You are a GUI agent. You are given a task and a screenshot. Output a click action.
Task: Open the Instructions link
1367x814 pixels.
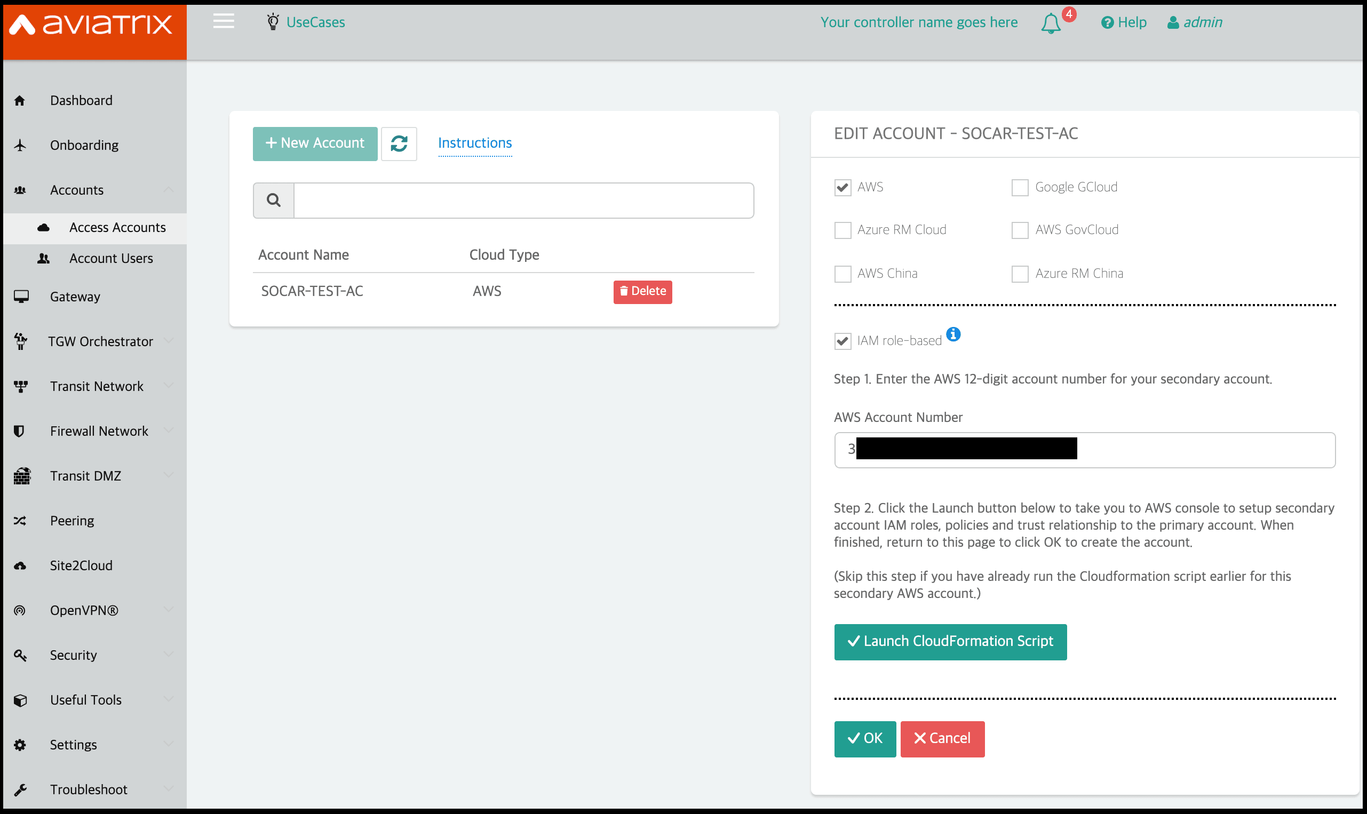click(474, 143)
